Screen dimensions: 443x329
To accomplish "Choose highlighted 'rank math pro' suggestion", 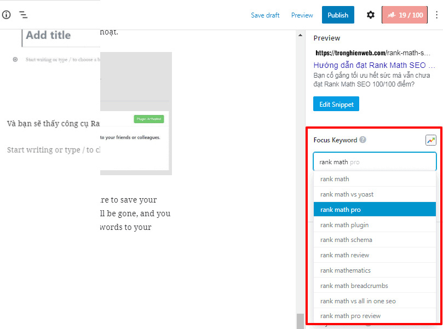I will pyautogui.click(x=375, y=210).
